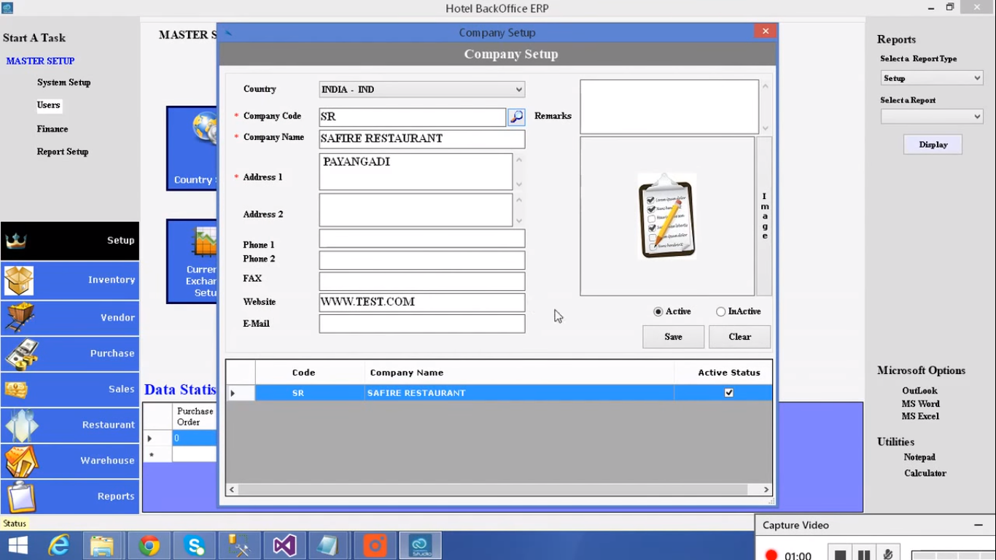Launch OutLook from Microsoft Options

pyautogui.click(x=919, y=391)
